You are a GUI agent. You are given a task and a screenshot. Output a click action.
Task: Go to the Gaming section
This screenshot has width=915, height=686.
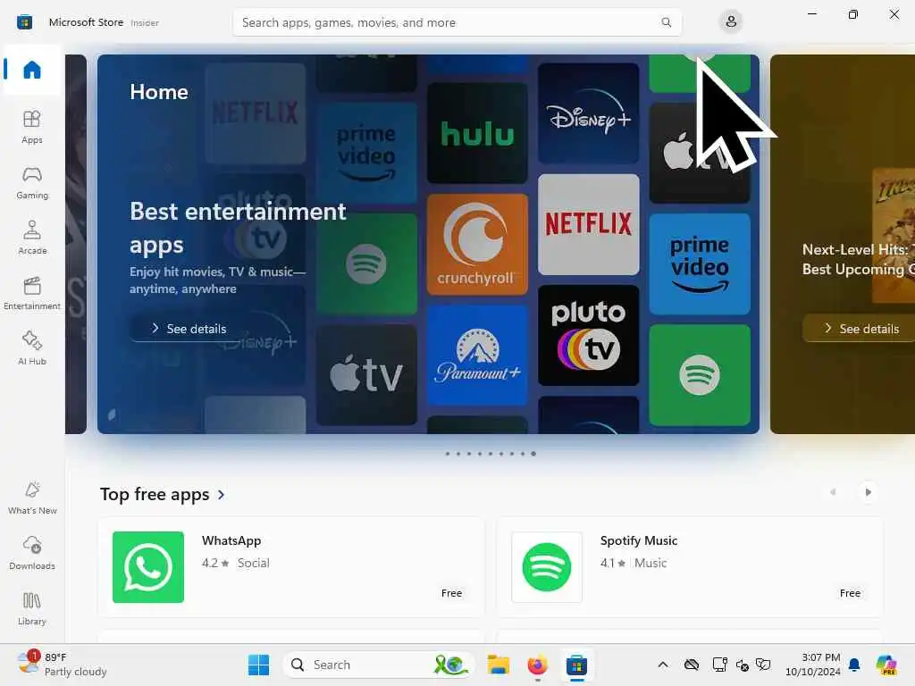(x=32, y=182)
